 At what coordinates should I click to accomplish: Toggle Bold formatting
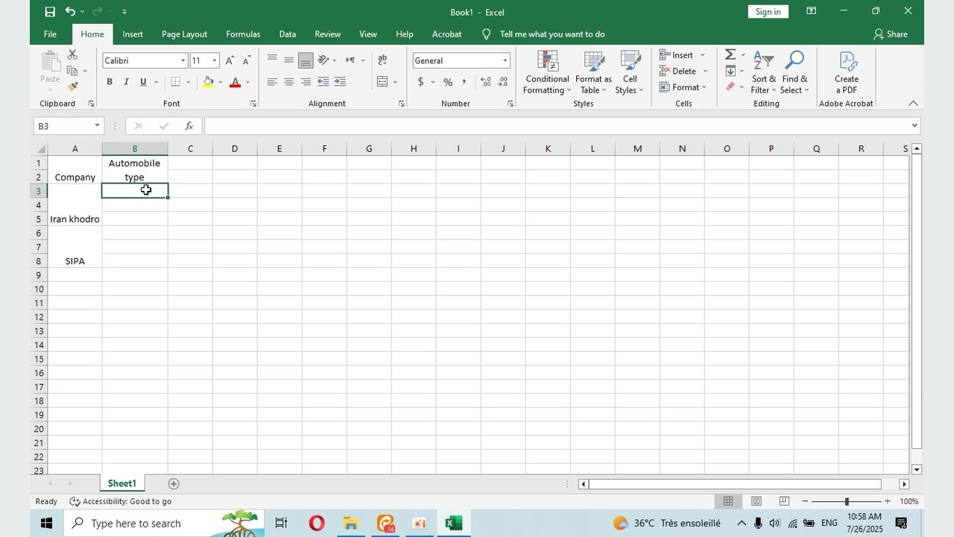(110, 82)
